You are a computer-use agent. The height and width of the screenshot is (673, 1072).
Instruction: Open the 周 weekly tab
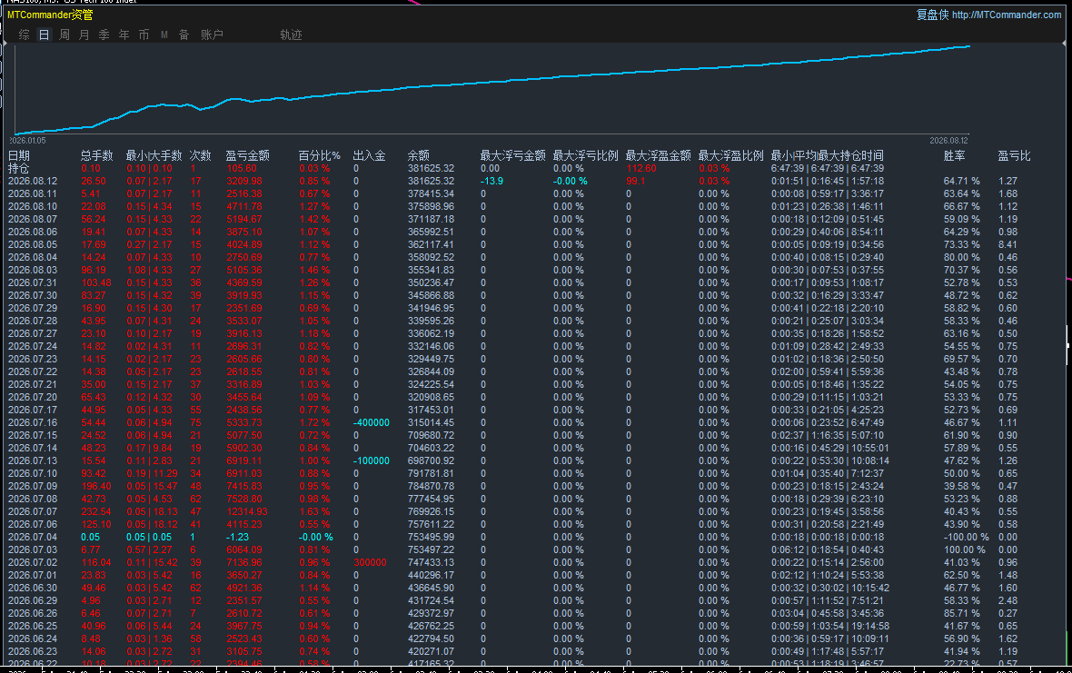pyautogui.click(x=65, y=35)
